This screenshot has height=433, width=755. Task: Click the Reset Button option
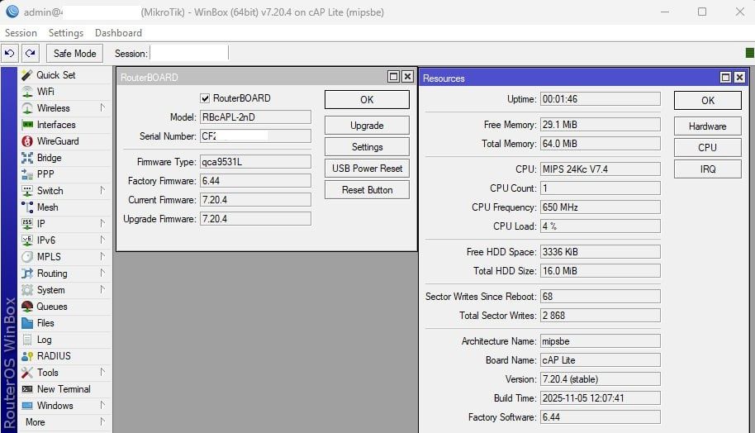coord(367,190)
